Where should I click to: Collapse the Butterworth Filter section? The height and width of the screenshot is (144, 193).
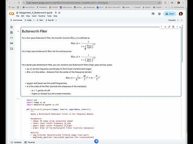[18, 31]
